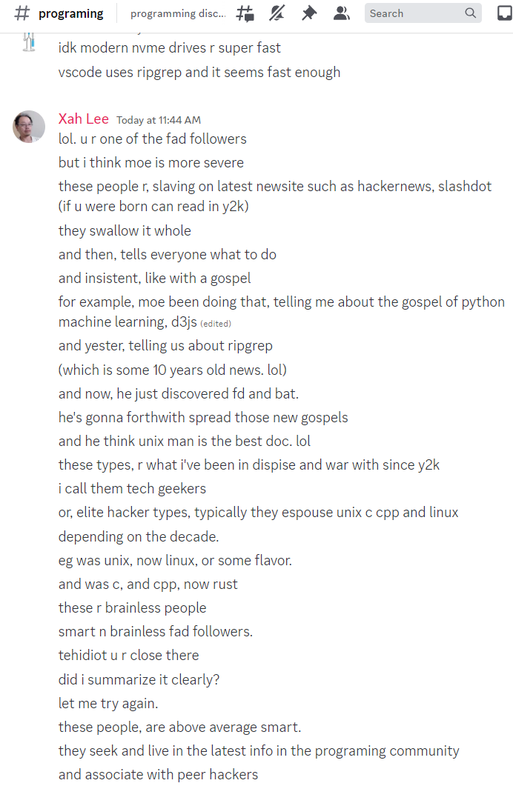Click the Xah Lee username
The width and height of the screenshot is (513, 786).
pyautogui.click(x=83, y=119)
